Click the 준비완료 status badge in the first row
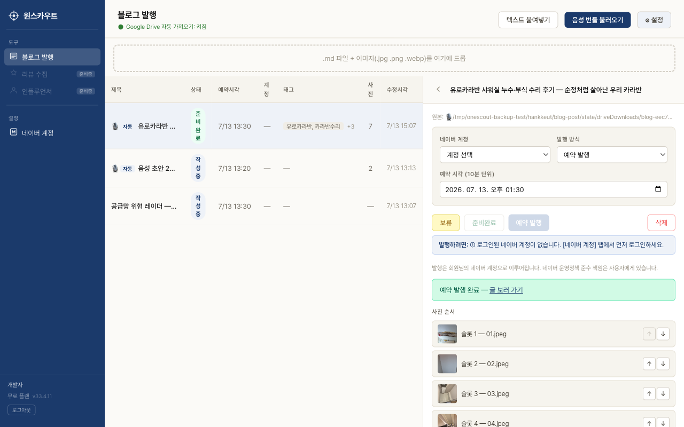 click(x=198, y=126)
